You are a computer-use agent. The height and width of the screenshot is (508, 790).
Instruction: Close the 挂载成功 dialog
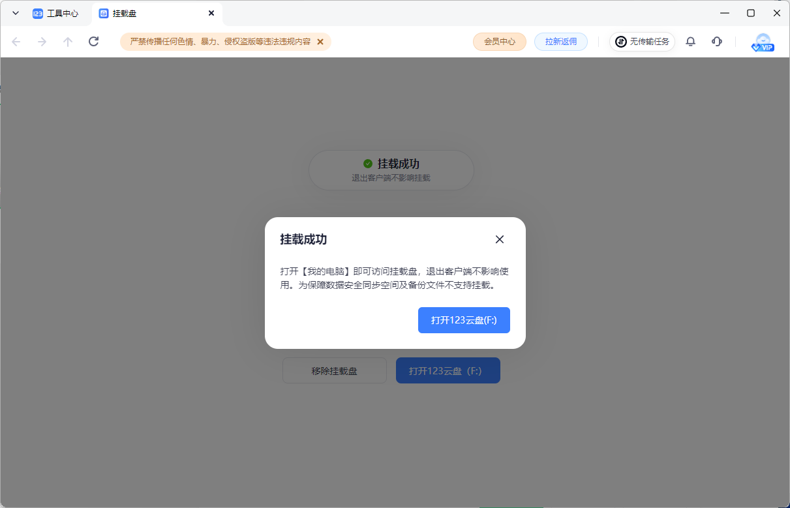pyautogui.click(x=500, y=239)
